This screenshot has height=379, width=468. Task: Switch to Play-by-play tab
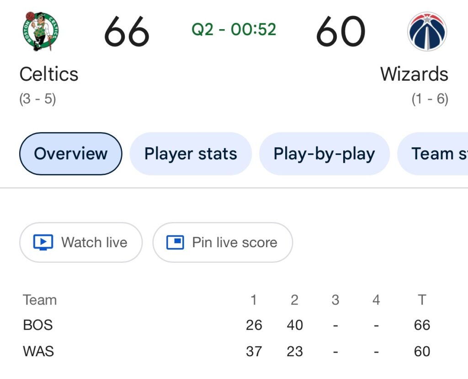324,154
